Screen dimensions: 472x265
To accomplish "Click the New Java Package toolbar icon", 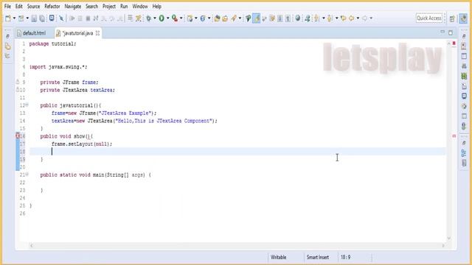I will 190,18.
